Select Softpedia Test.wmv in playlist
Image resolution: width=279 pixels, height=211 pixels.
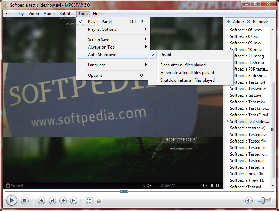point(248,89)
